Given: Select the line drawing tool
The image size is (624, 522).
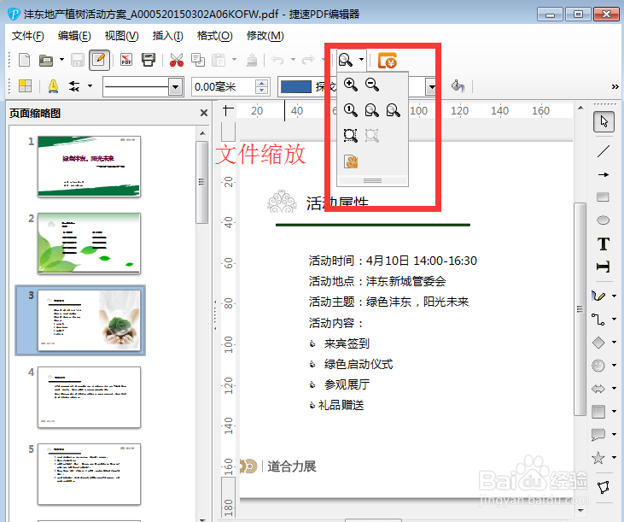Looking at the screenshot, I should (x=604, y=151).
